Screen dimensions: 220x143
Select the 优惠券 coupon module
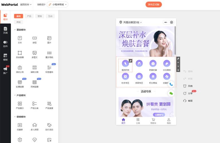click(x=20, y=127)
